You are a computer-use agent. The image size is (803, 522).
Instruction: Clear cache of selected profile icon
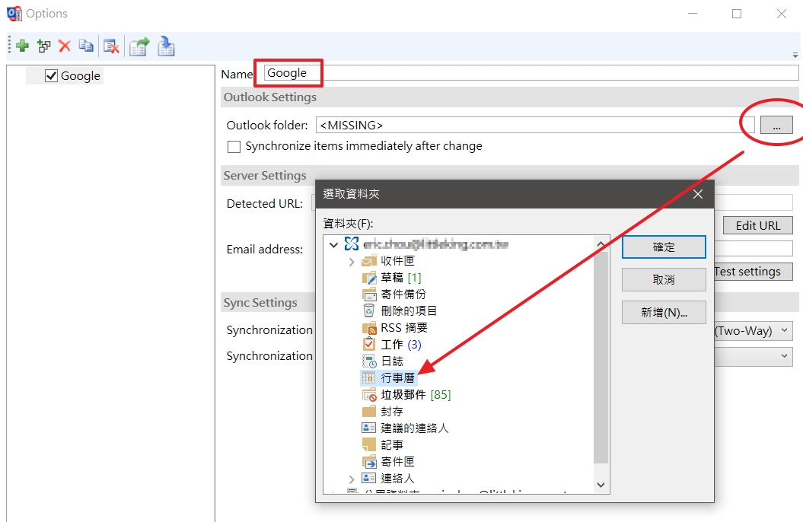pyautogui.click(x=111, y=46)
